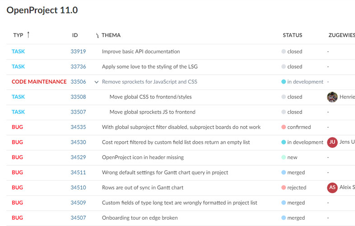Click the JU avatar for Jens

[x=332, y=142]
